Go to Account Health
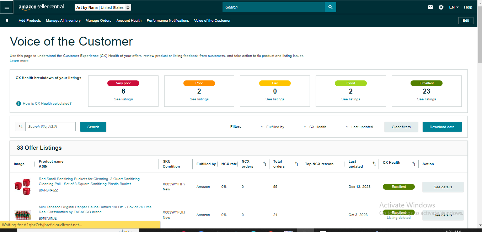Screen dimensions: 482x232 [129, 21]
